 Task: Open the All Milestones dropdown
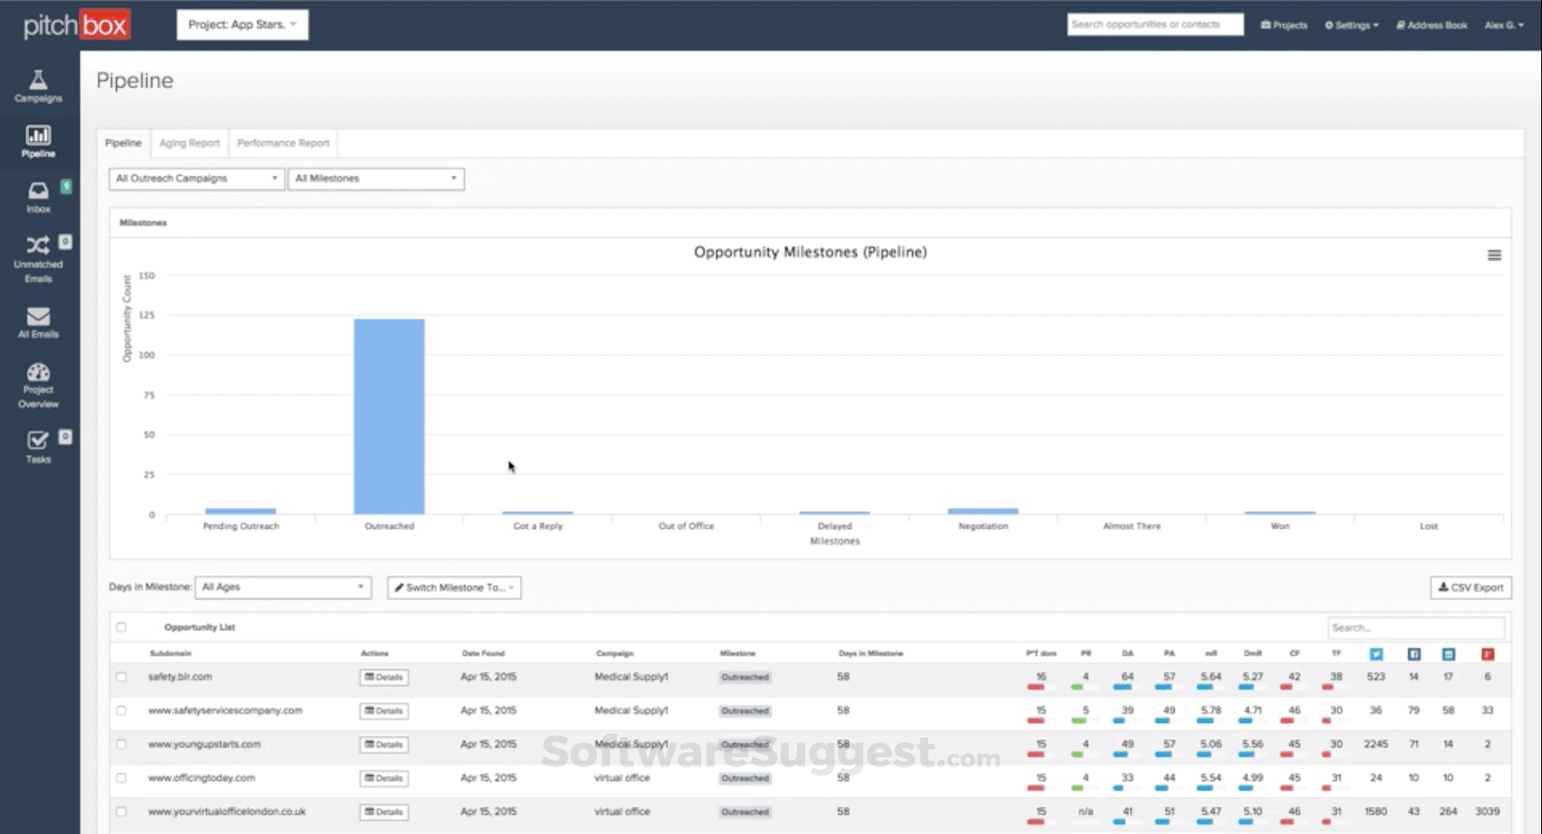pos(376,178)
